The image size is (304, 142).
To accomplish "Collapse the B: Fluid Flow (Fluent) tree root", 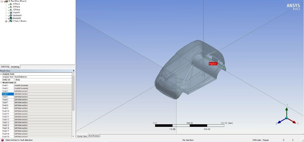I will tap(2, 1).
